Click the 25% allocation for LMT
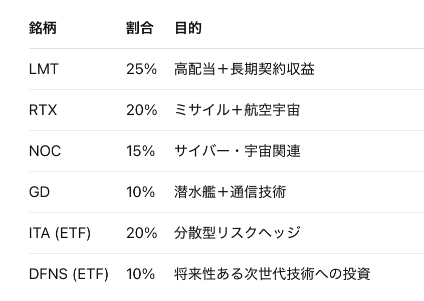This screenshot has width=424, height=301. coord(141,69)
